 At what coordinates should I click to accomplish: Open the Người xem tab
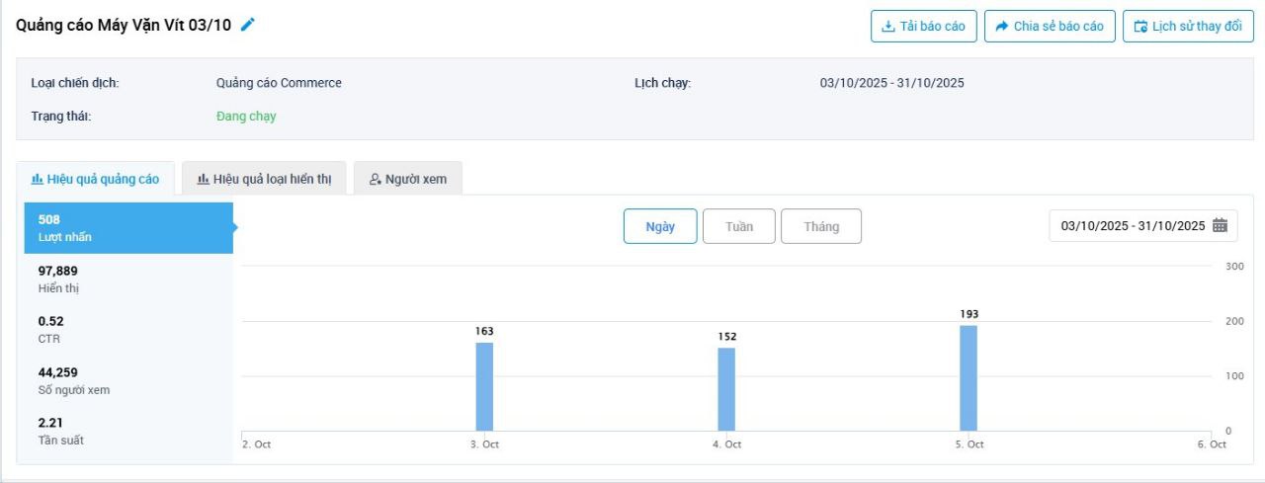coord(407,179)
